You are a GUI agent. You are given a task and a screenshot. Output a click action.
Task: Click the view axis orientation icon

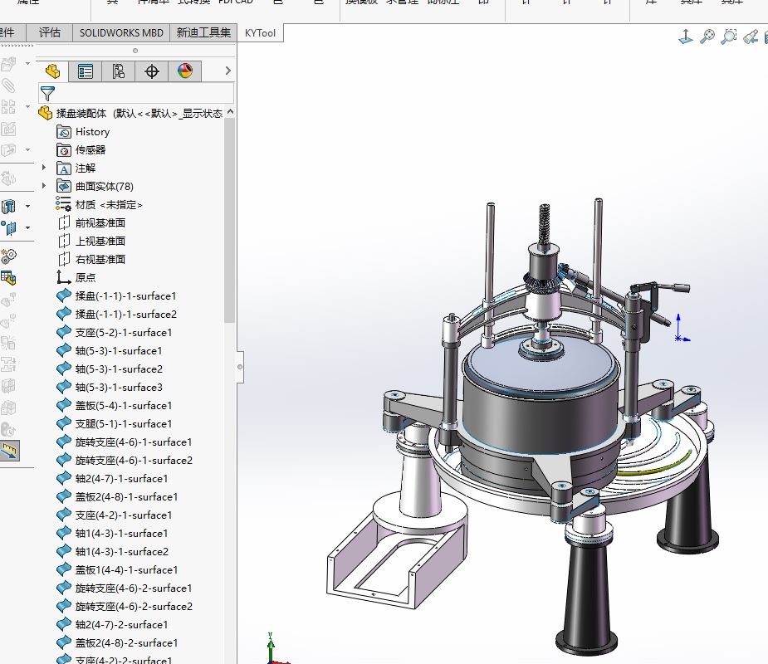tap(686, 37)
